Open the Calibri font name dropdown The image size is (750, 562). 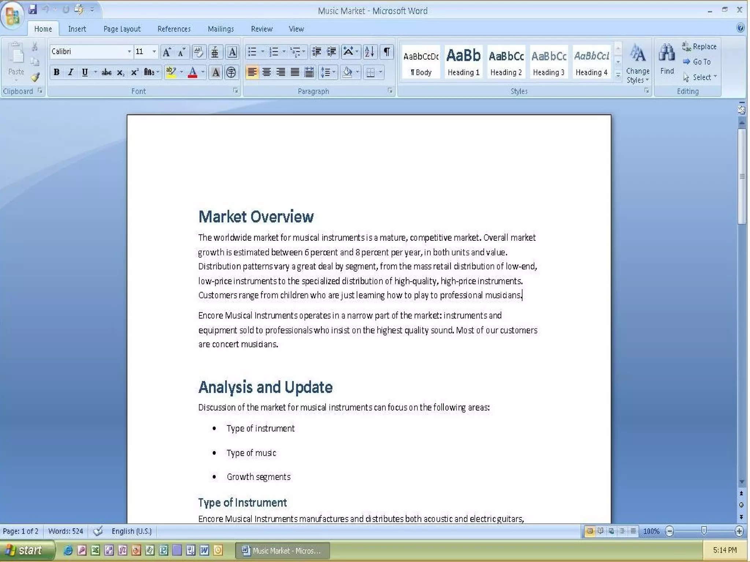(x=129, y=52)
